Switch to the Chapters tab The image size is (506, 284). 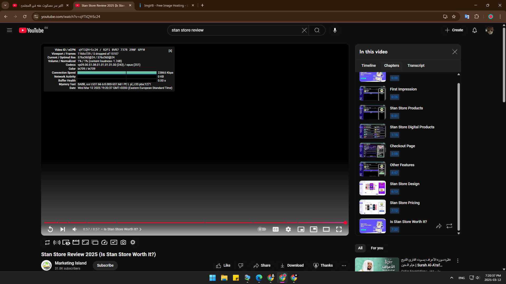coord(391,65)
